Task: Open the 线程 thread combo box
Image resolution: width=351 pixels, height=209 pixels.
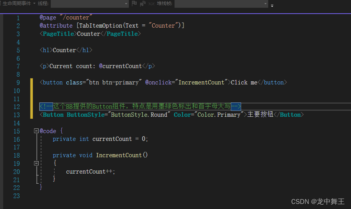Action: [x=89, y=4]
